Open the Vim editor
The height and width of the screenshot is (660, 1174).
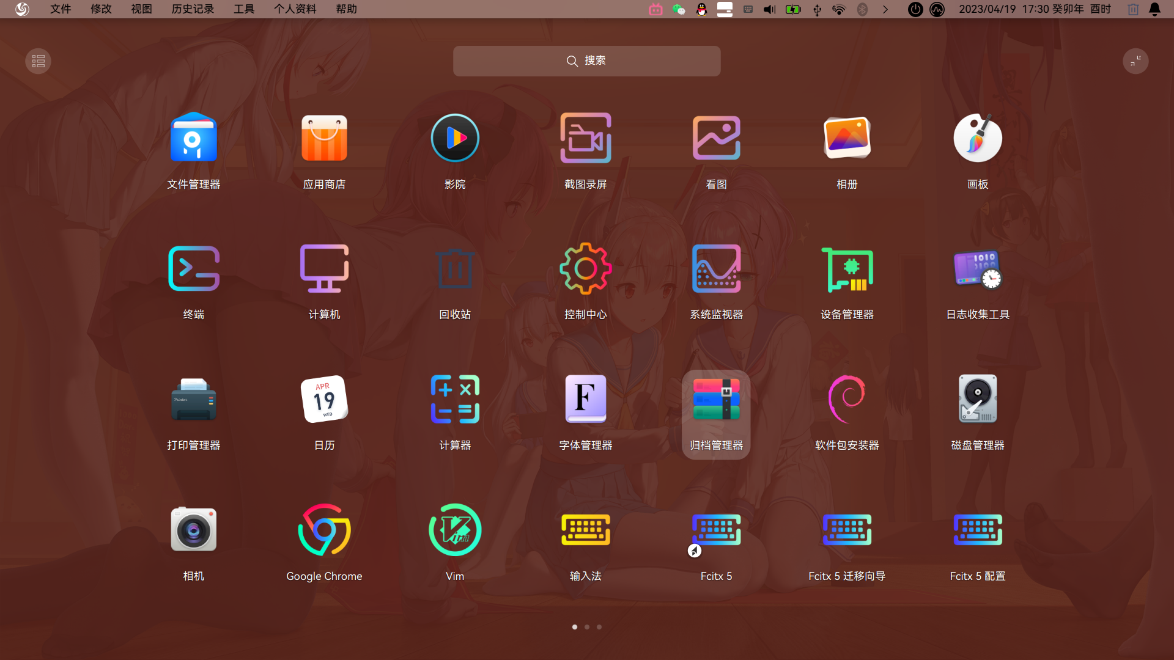click(x=455, y=530)
